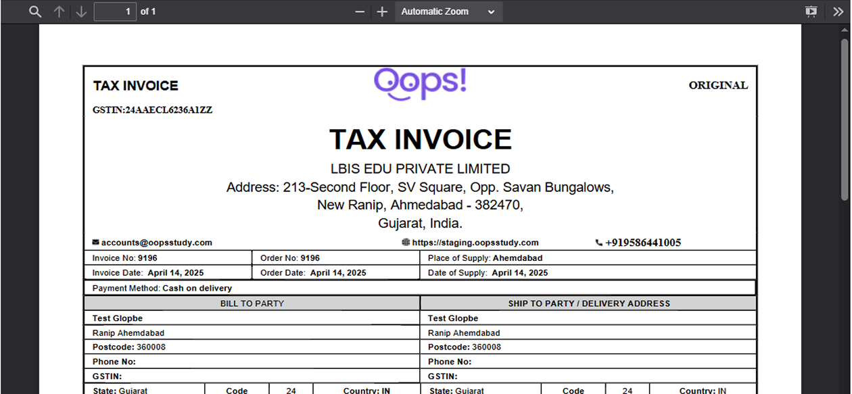Go to previous page arrow

click(59, 11)
